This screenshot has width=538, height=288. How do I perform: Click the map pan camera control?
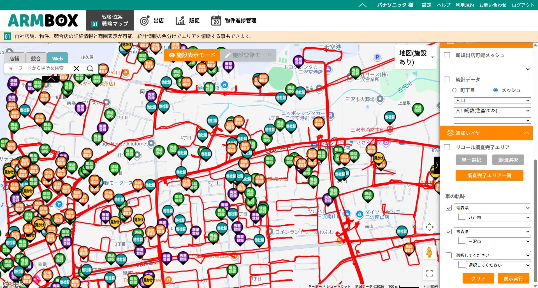(x=429, y=227)
